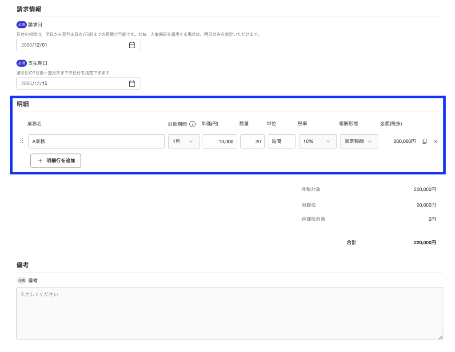Viewport: 455px width, 352px height.
Task: Select the day 15 in the 支払期日 date
Action: pyautogui.click(x=44, y=84)
